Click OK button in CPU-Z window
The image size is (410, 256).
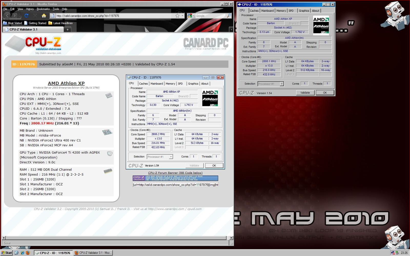[x=325, y=93]
